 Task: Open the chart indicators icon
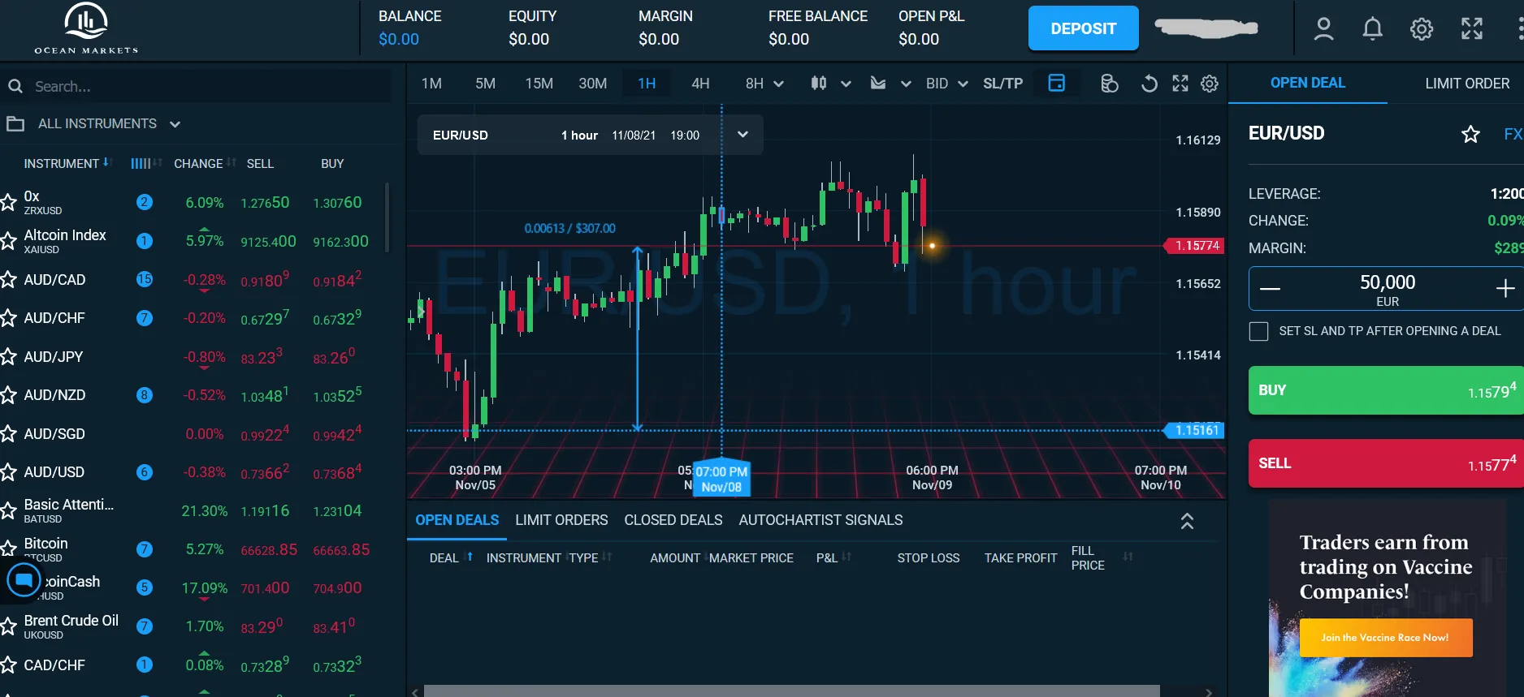(878, 83)
